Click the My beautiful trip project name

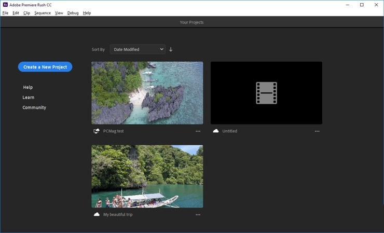click(x=118, y=215)
